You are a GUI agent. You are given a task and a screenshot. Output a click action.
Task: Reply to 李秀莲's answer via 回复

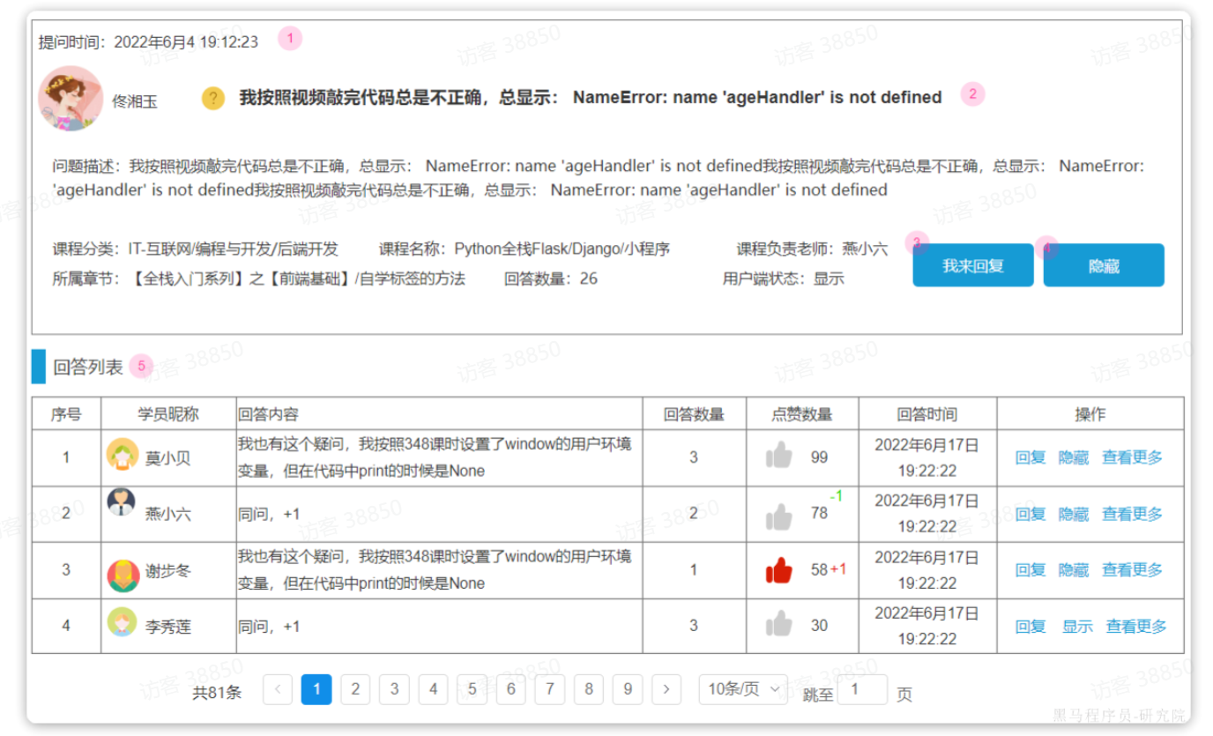pyautogui.click(x=1031, y=627)
